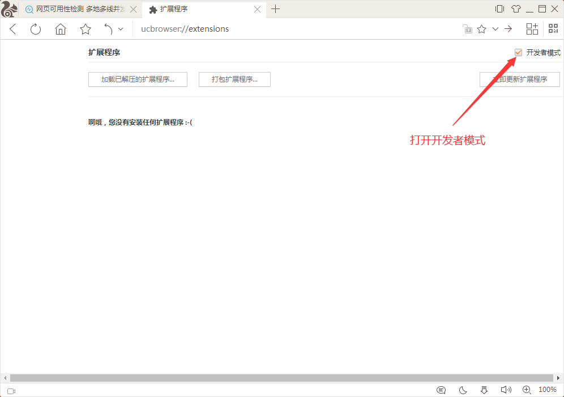Click the horizontal scrollbar track
This screenshot has height=397, width=564.
281,378
